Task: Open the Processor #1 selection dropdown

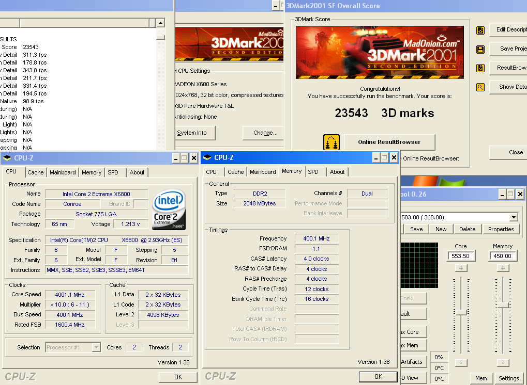Action: (97, 347)
